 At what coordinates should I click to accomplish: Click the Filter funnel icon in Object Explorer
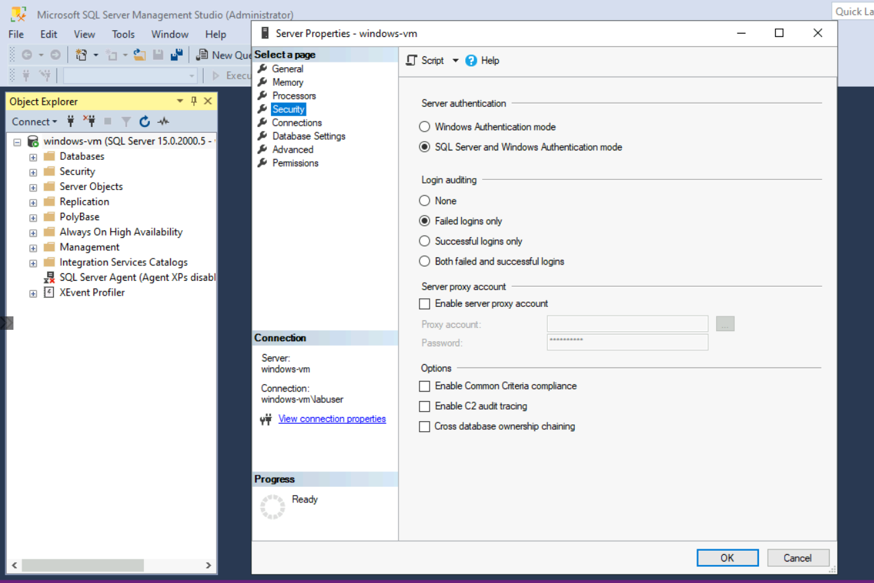pos(126,122)
